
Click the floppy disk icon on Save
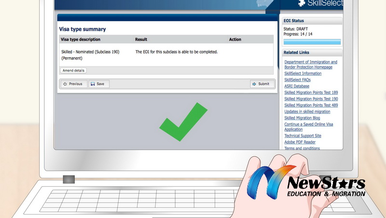pyautogui.click(x=93, y=84)
